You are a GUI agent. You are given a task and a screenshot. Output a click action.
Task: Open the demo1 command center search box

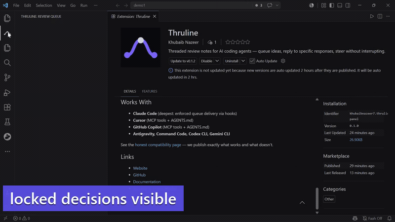[x=192, y=5]
